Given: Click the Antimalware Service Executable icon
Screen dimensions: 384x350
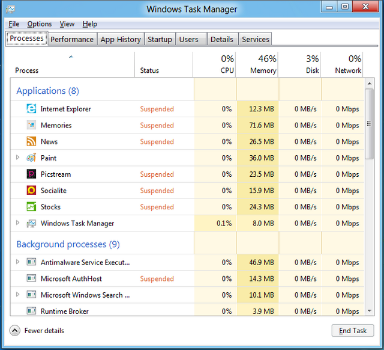Looking at the screenshot, I should tap(31, 262).
